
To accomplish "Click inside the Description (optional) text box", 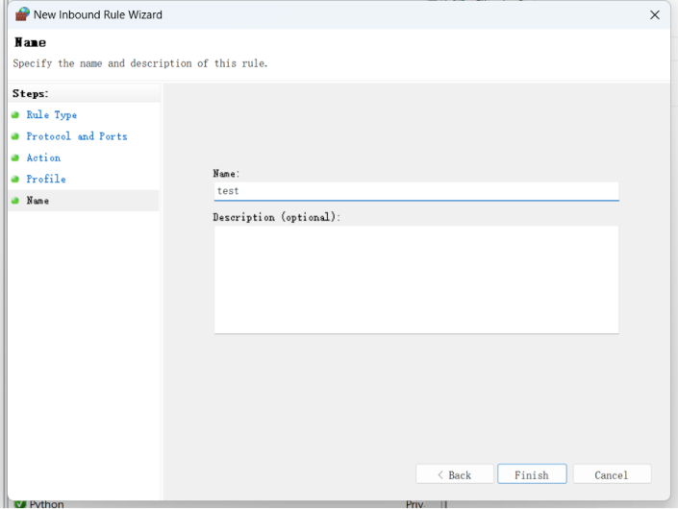I will point(415,279).
